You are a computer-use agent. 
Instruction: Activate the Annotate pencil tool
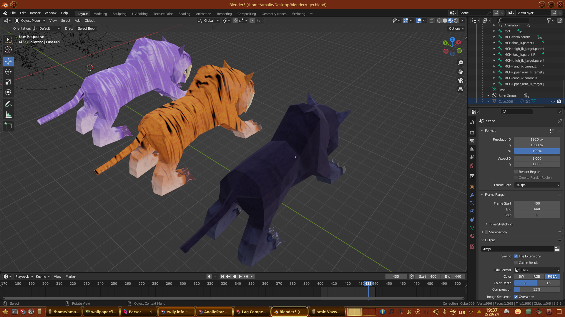[8, 104]
